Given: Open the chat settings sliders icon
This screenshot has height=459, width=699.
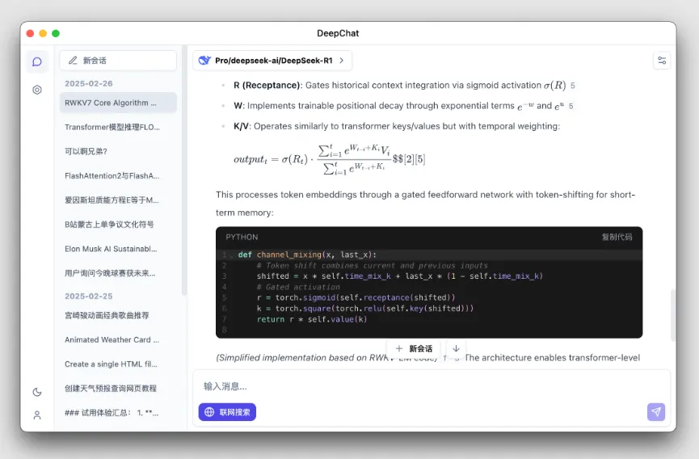Looking at the screenshot, I should tap(662, 60).
